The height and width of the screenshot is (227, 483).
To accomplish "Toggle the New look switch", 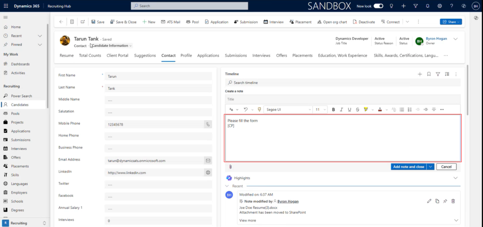I will pos(378,6).
